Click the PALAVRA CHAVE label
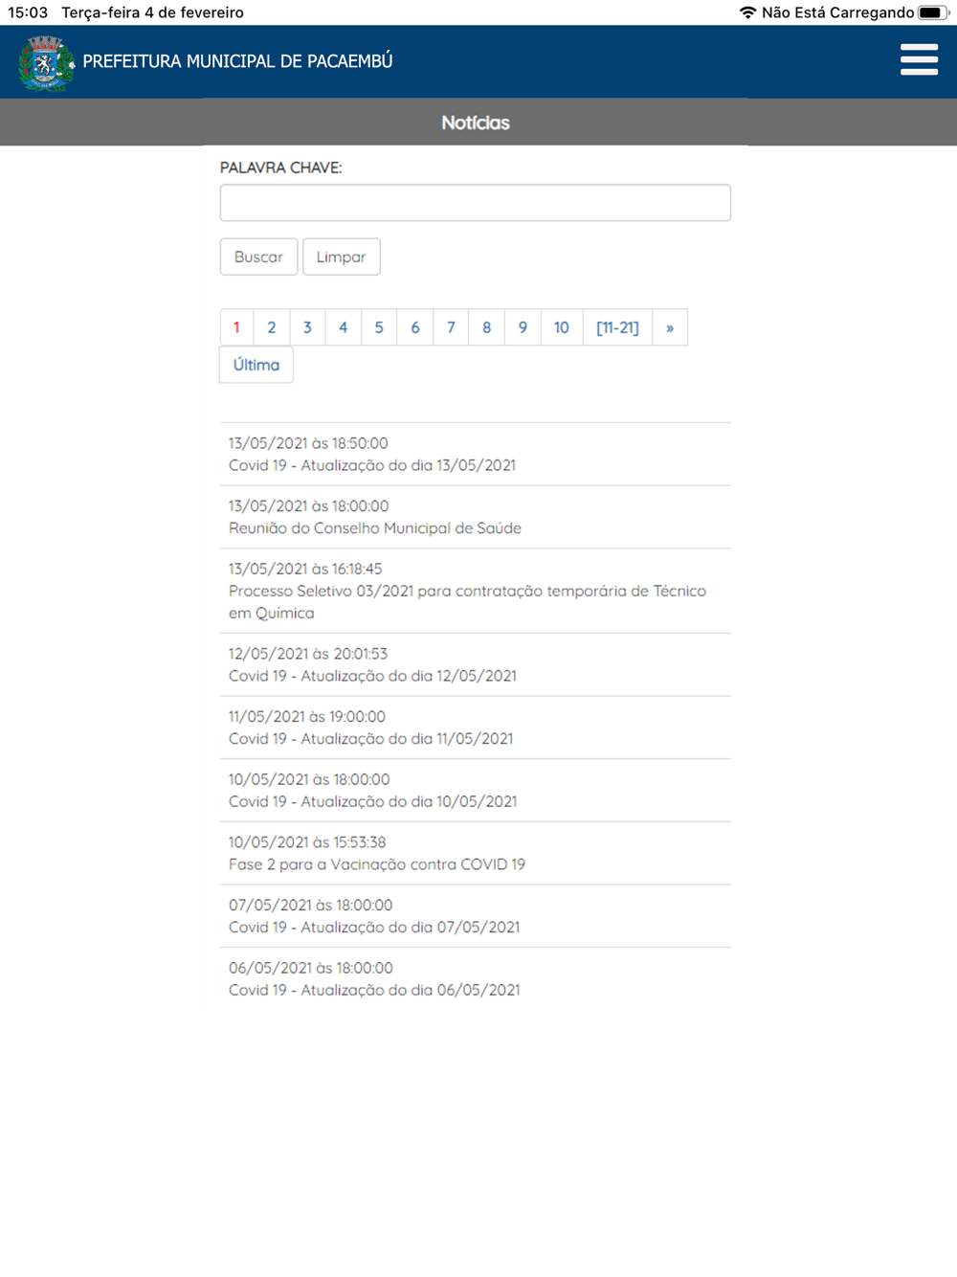957x1277 pixels. pos(280,168)
